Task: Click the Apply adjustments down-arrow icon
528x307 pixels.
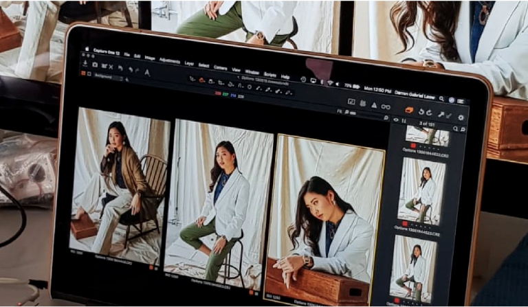Action: (x=448, y=115)
